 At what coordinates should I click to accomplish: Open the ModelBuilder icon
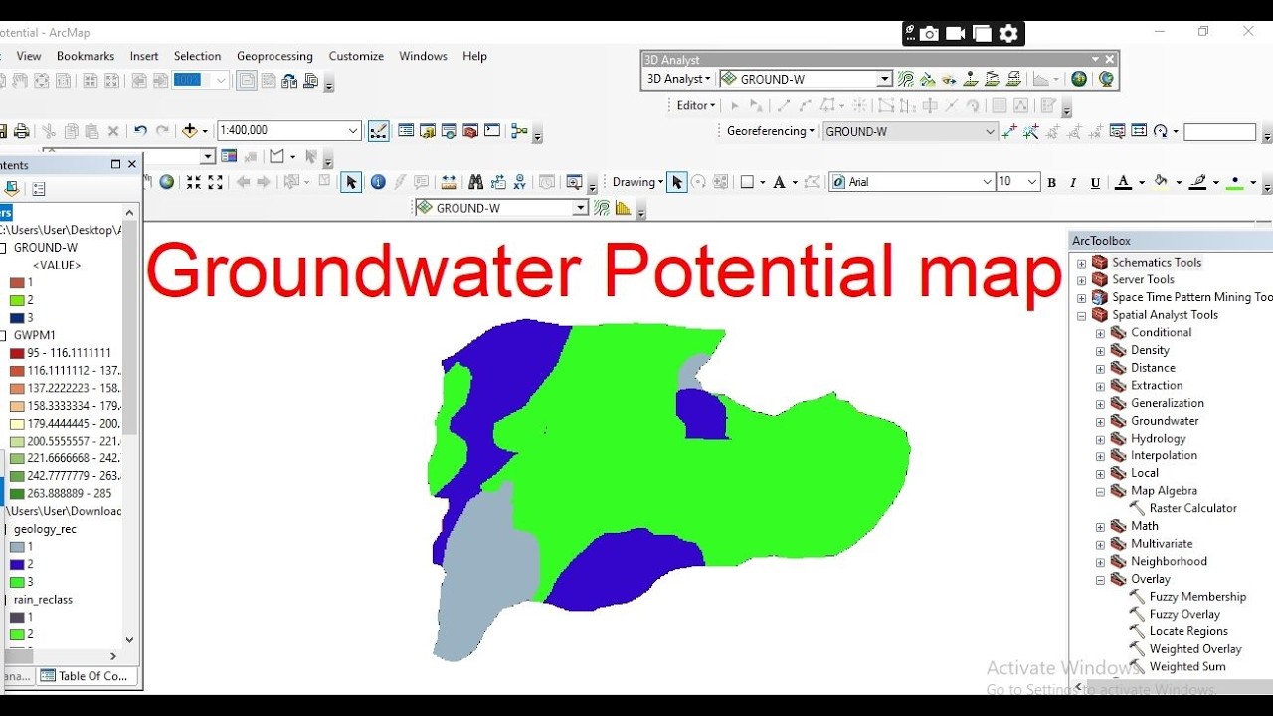[519, 130]
